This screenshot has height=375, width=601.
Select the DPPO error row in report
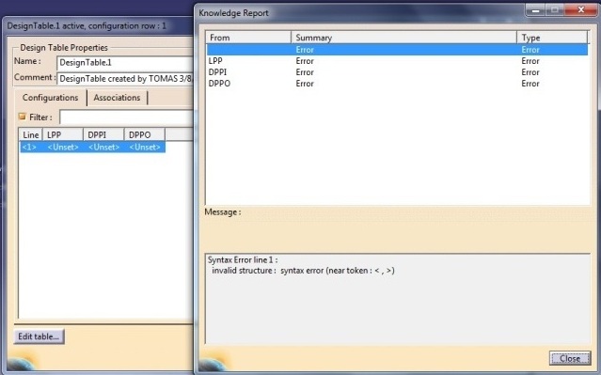(x=397, y=84)
